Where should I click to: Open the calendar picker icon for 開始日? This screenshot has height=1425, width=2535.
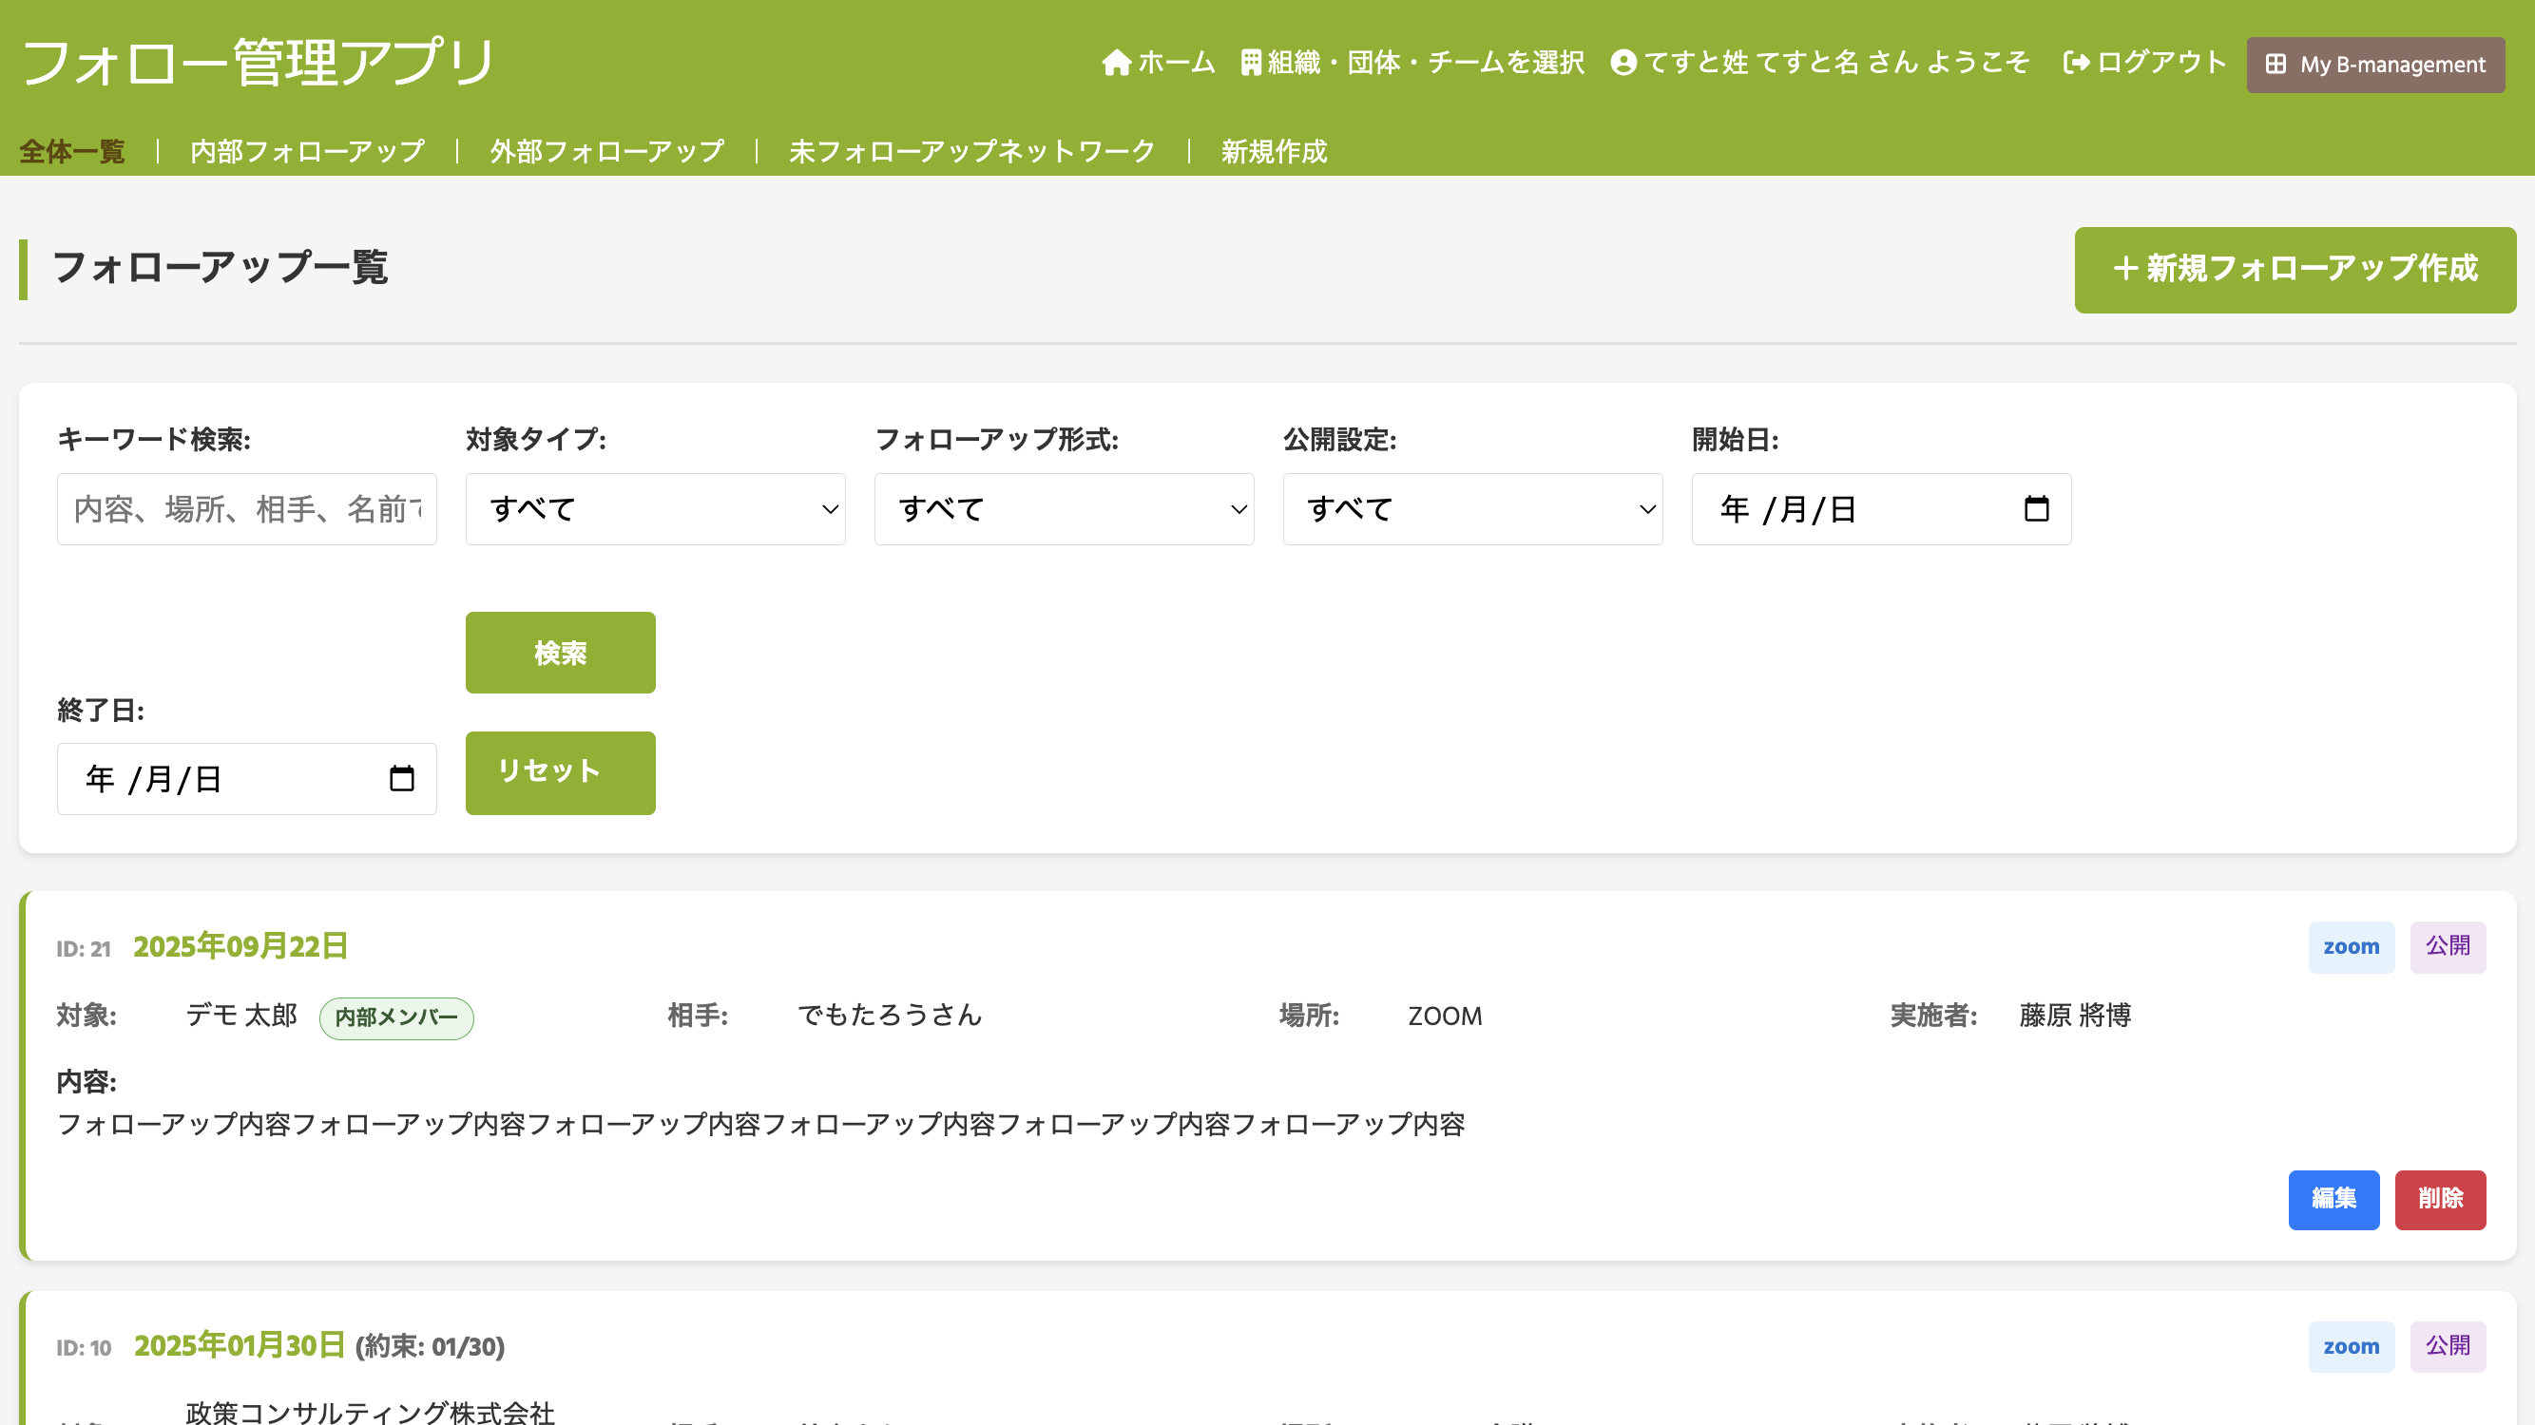tap(2036, 508)
